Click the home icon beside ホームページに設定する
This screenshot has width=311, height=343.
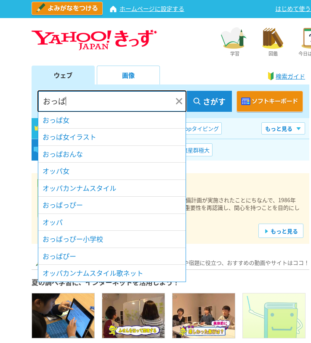point(113,9)
